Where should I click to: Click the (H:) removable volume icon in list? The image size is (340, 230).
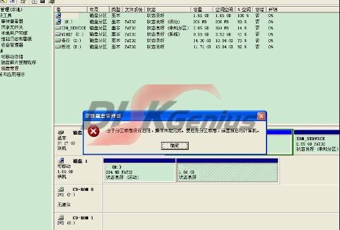(58, 21)
